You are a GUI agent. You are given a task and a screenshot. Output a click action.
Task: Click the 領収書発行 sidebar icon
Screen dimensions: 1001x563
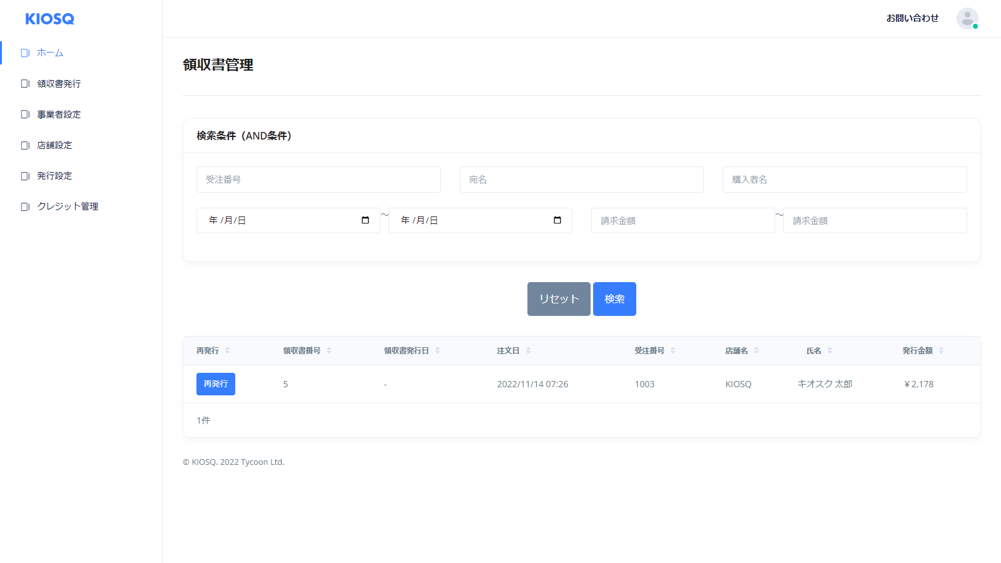[25, 84]
